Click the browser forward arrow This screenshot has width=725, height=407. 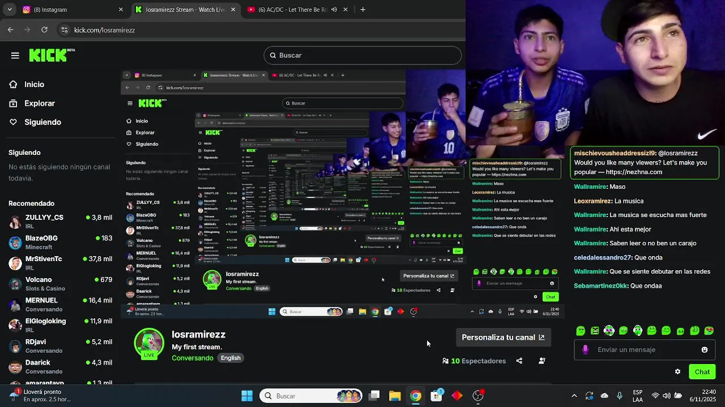pyautogui.click(x=28, y=30)
